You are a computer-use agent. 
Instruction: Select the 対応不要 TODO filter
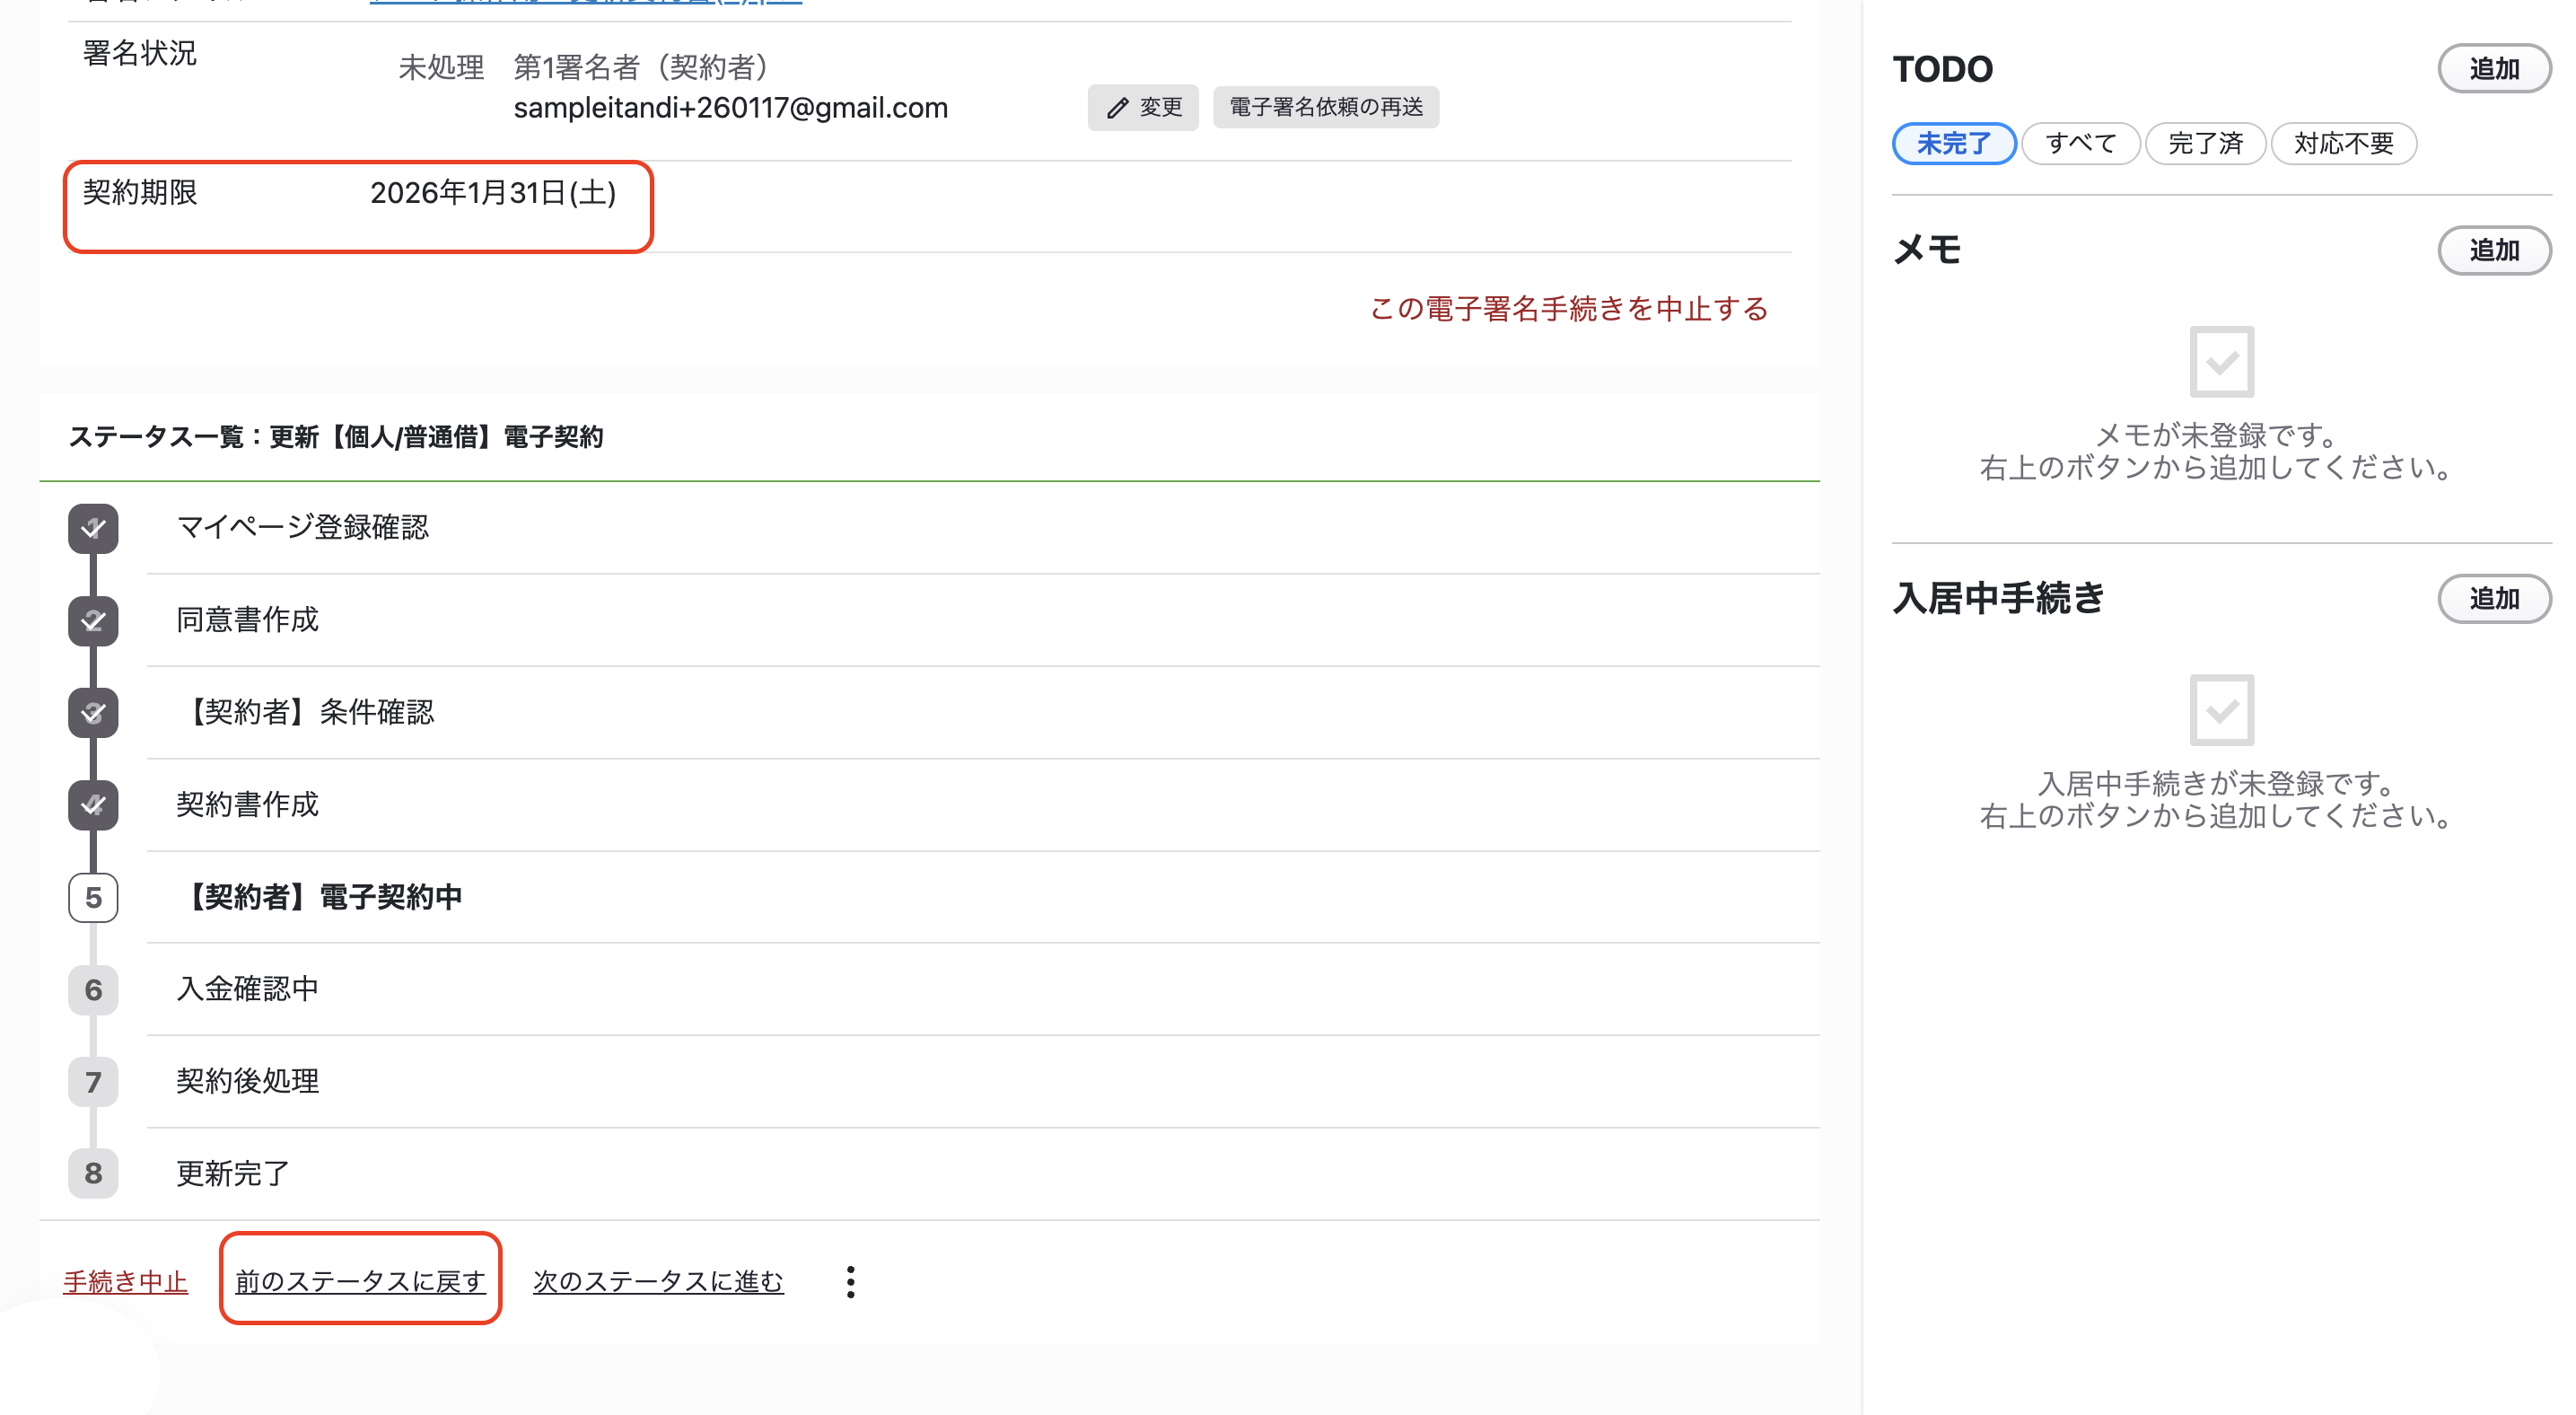click(2344, 143)
